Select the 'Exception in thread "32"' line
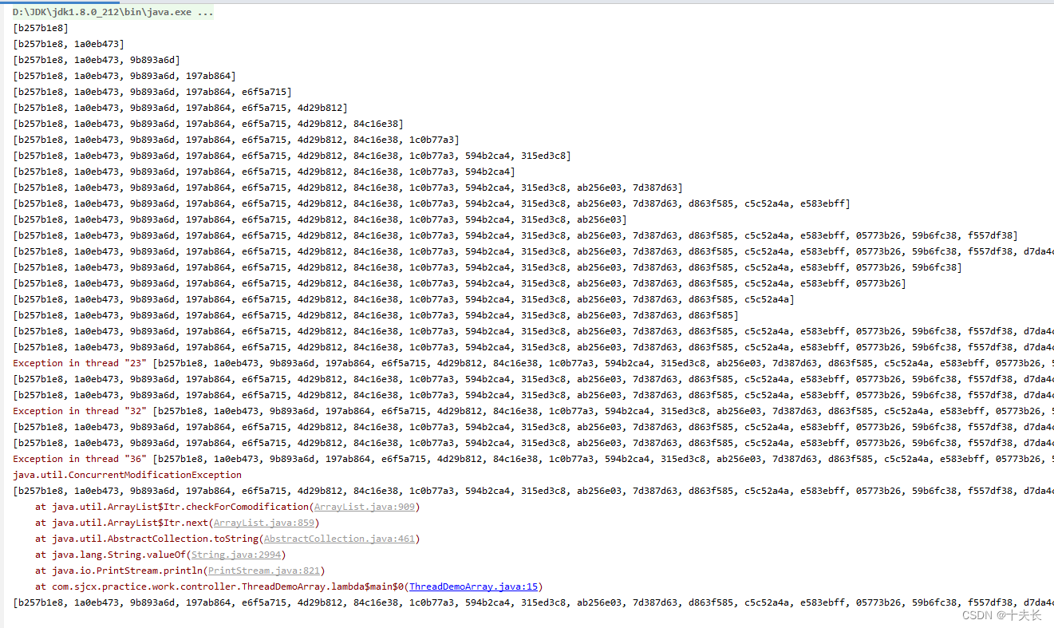This screenshot has height=628, width=1054. [x=533, y=411]
